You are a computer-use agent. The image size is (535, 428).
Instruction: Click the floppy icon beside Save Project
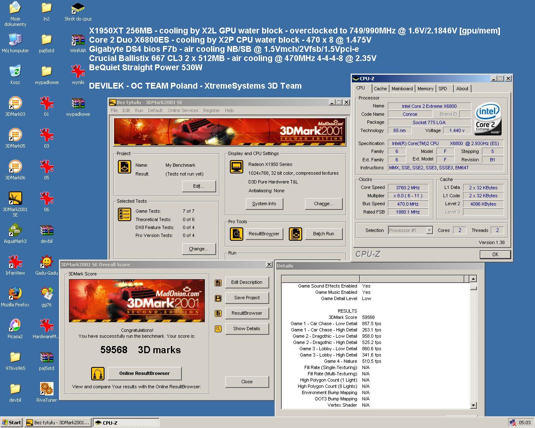pyautogui.click(x=218, y=298)
